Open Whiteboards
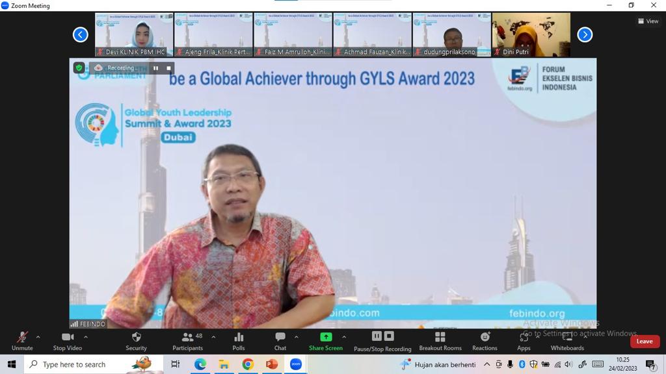The height and width of the screenshot is (374, 666). tap(567, 342)
